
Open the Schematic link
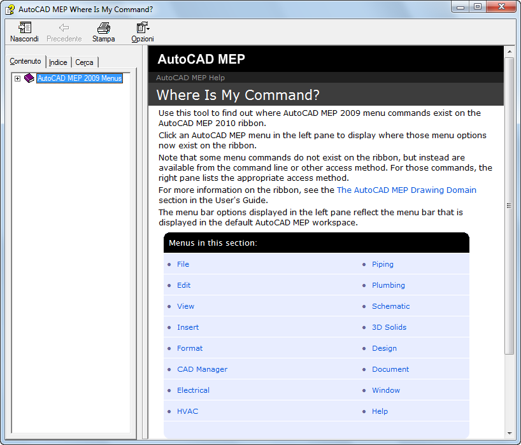pyautogui.click(x=391, y=306)
